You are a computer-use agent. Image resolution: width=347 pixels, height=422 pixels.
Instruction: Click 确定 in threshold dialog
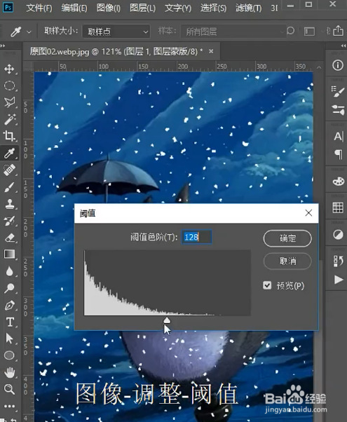[x=287, y=238]
